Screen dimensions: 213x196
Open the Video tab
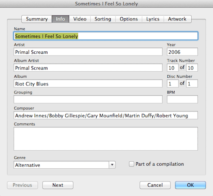pyautogui.click(x=80, y=19)
